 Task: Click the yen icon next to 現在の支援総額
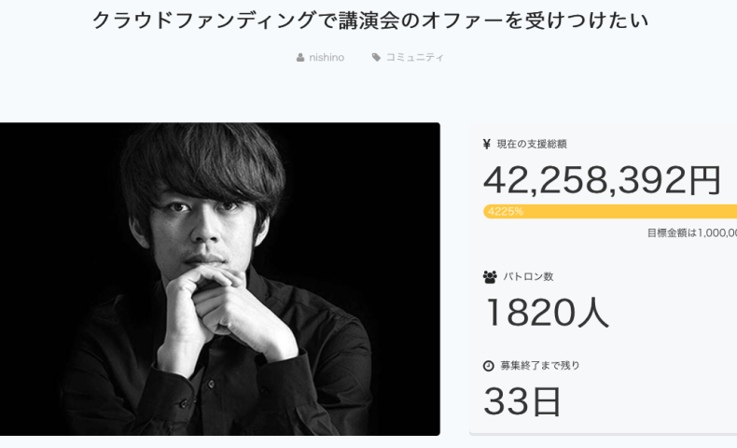point(487,145)
